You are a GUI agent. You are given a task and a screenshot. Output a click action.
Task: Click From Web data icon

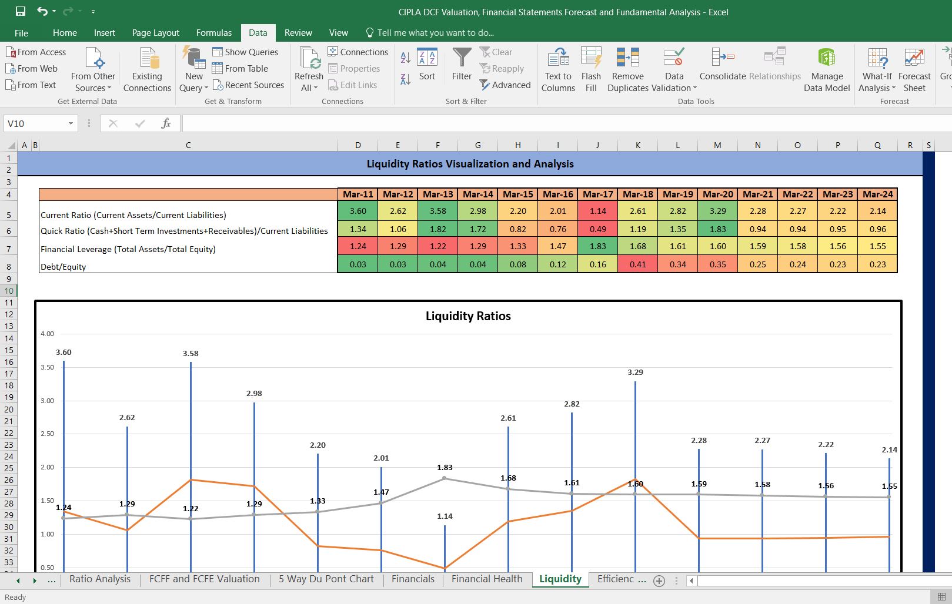[11, 69]
